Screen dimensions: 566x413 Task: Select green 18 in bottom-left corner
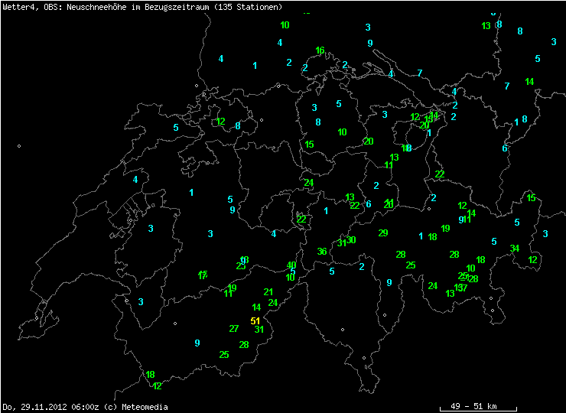coord(151,375)
